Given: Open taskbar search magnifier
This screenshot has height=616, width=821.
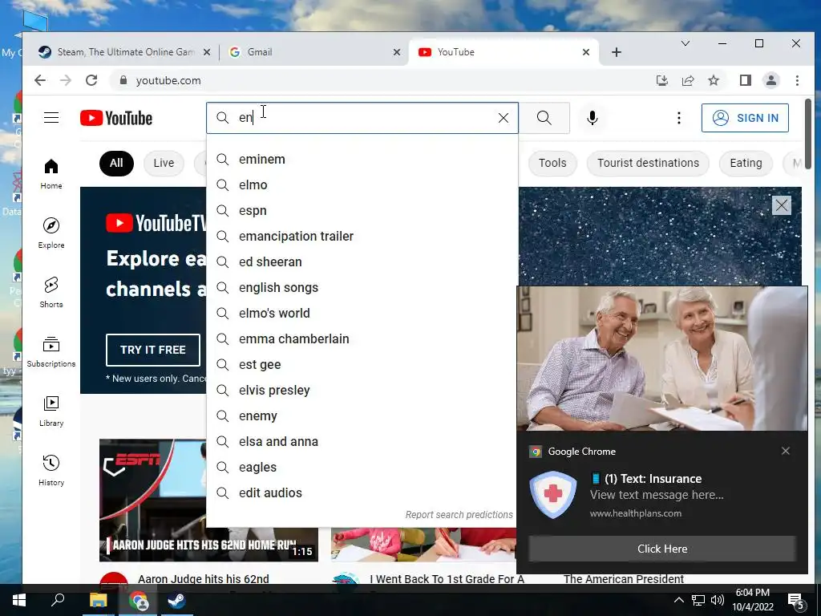Looking at the screenshot, I should coord(58,600).
